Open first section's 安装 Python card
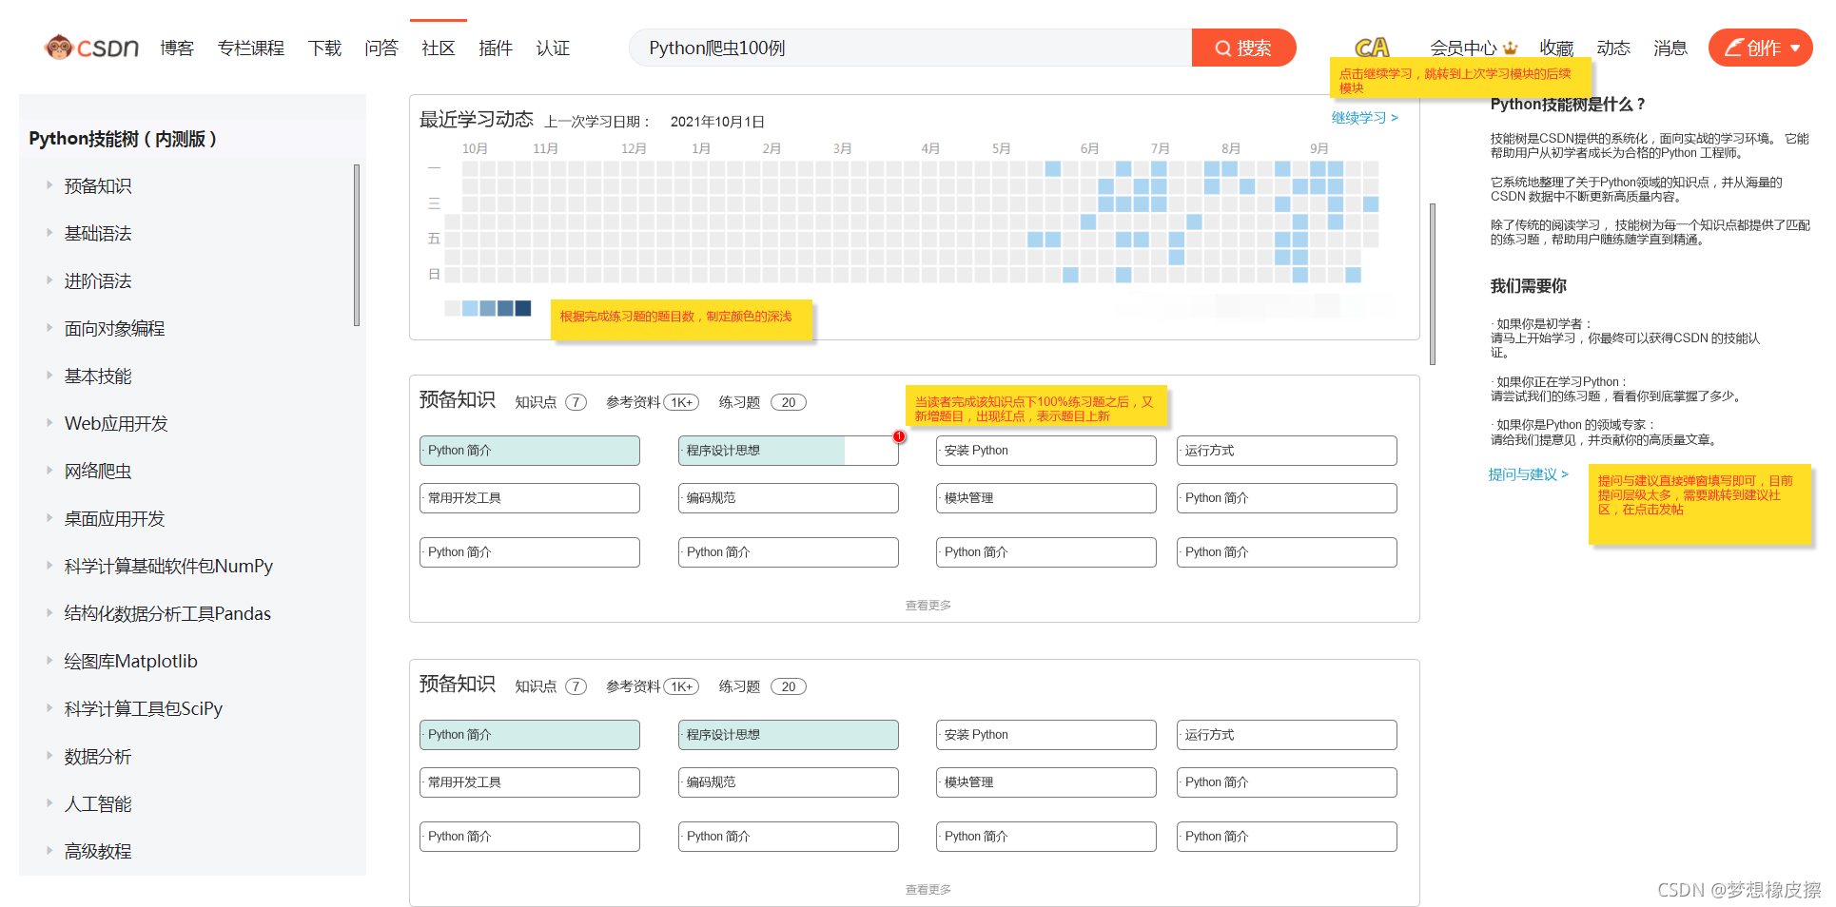 [x=1046, y=451]
